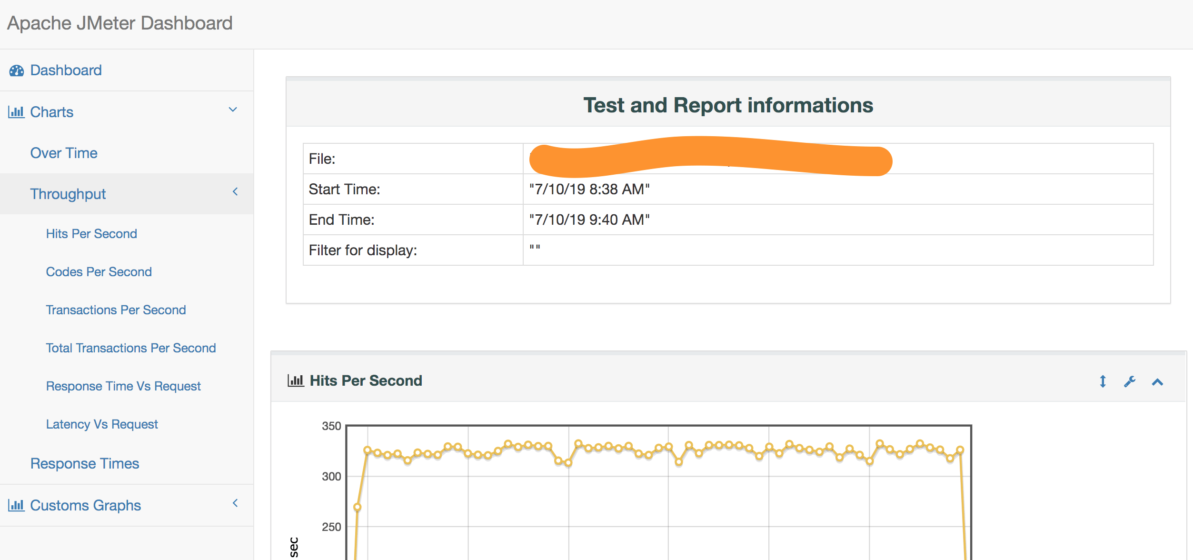Click the Hits Per Second panel chart icon
1193x560 pixels.
(x=296, y=380)
